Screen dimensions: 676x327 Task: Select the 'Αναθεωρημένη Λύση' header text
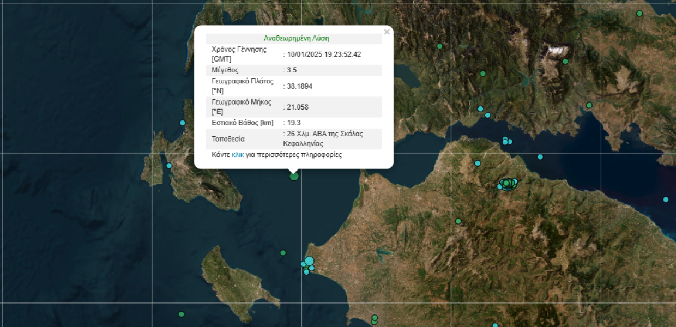(296, 39)
